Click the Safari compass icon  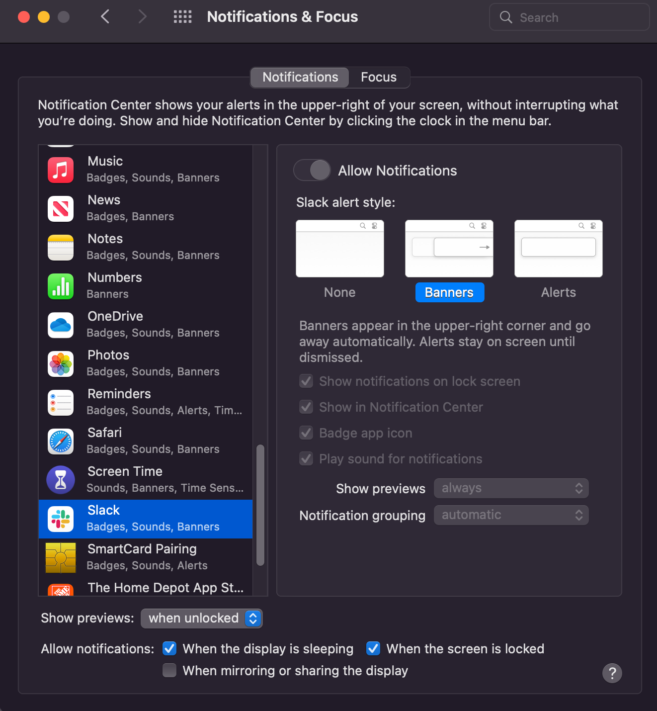coord(61,441)
